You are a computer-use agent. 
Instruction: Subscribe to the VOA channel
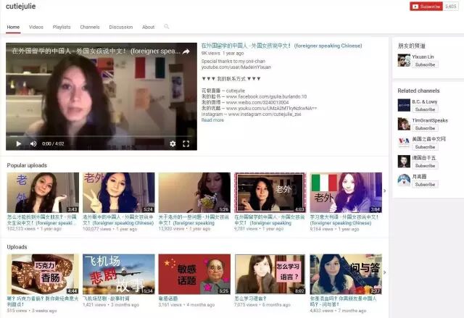tap(425, 147)
